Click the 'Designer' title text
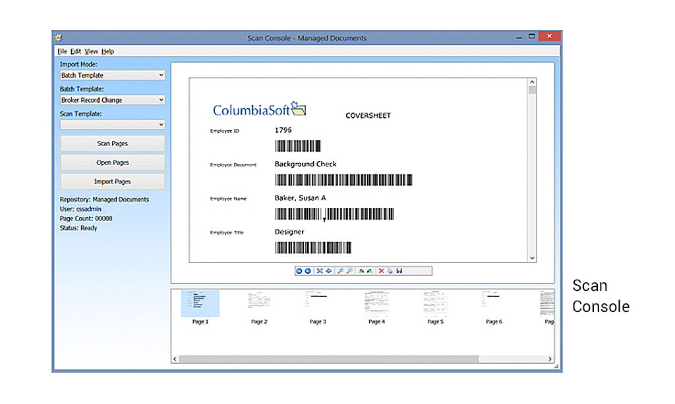 point(289,232)
